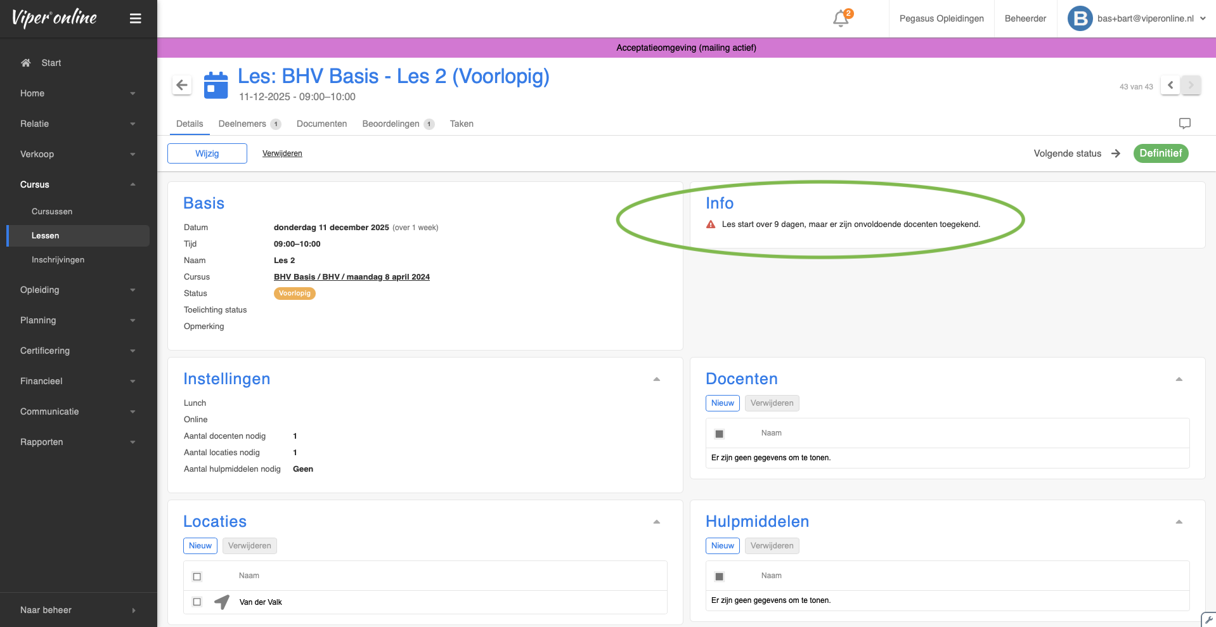Viewport: 1216px width, 627px height.
Task: Switch to the Deelnemers tab
Action: coord(242,124)
